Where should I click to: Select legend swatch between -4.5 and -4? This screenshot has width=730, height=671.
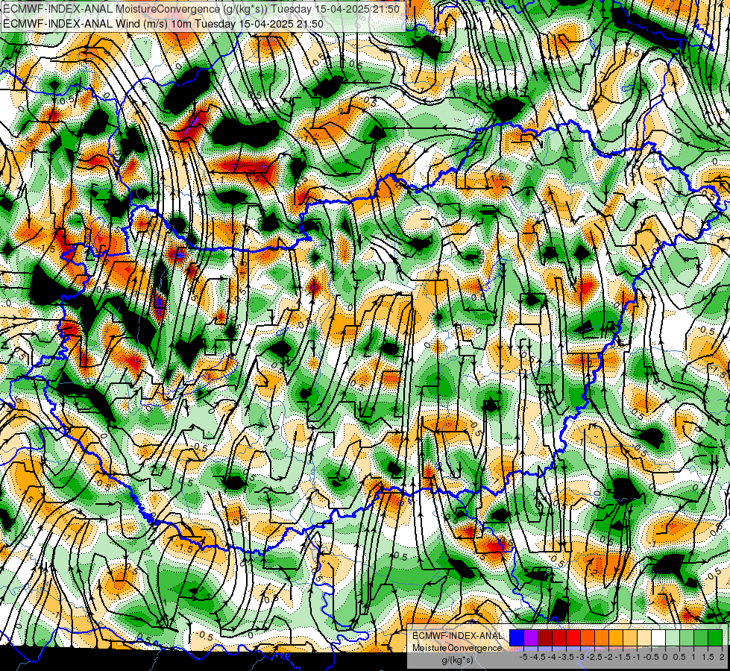pos(545,637)
